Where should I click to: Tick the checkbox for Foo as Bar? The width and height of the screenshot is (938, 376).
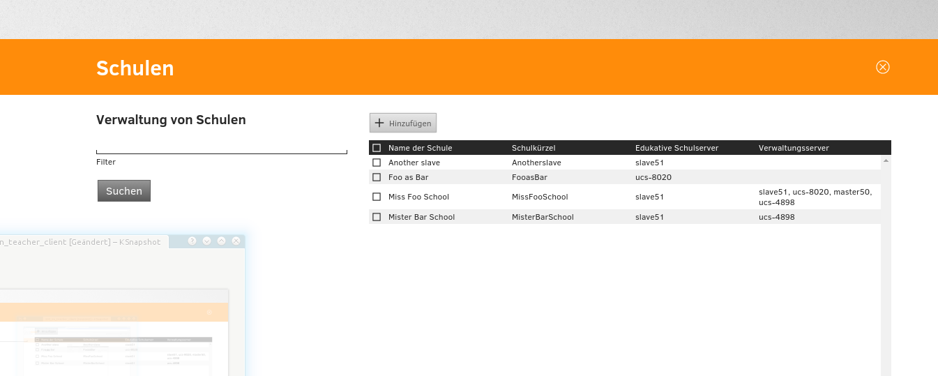tap(377, 177)
